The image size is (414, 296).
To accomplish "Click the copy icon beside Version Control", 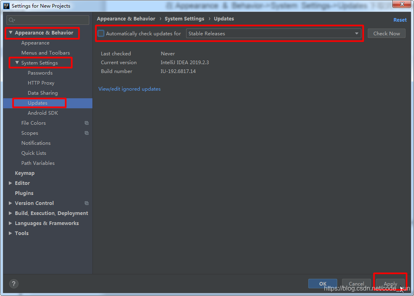I will tap(86, 203).
